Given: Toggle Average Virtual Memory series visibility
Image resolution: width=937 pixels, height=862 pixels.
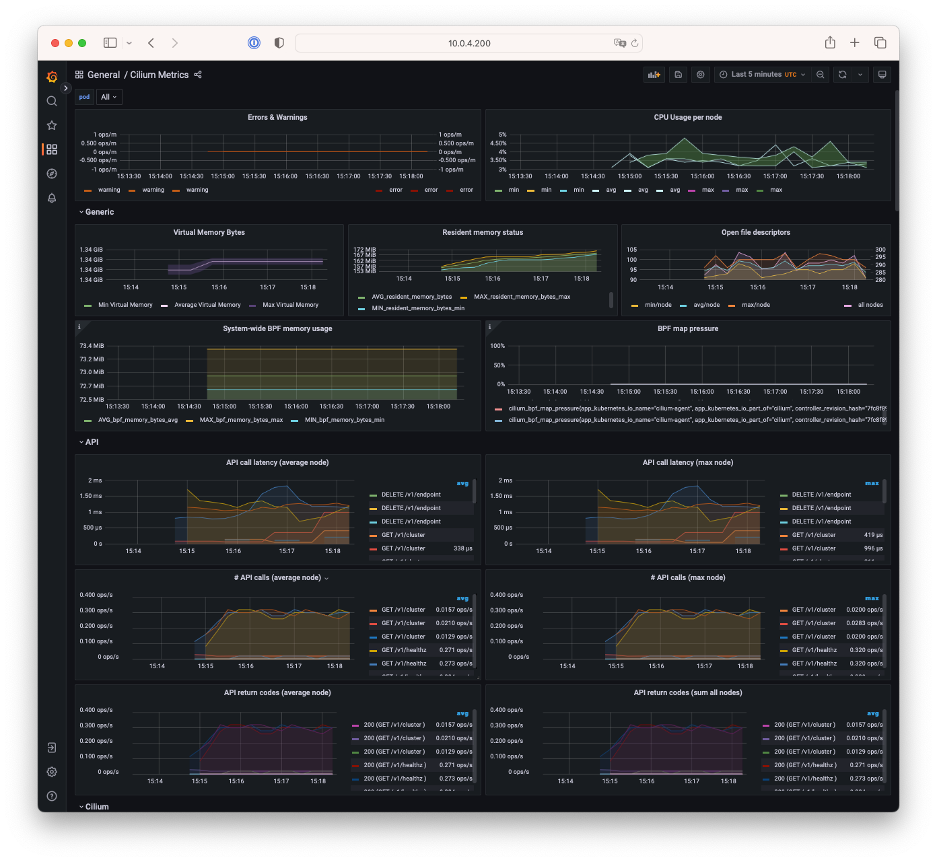Looking at the screenshot, I should click(x=207, y=305).
